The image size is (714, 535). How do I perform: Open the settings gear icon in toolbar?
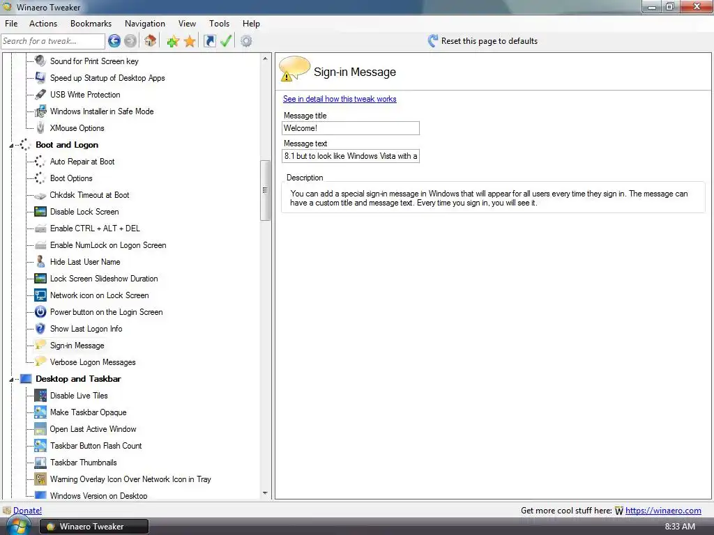[246, 41]
